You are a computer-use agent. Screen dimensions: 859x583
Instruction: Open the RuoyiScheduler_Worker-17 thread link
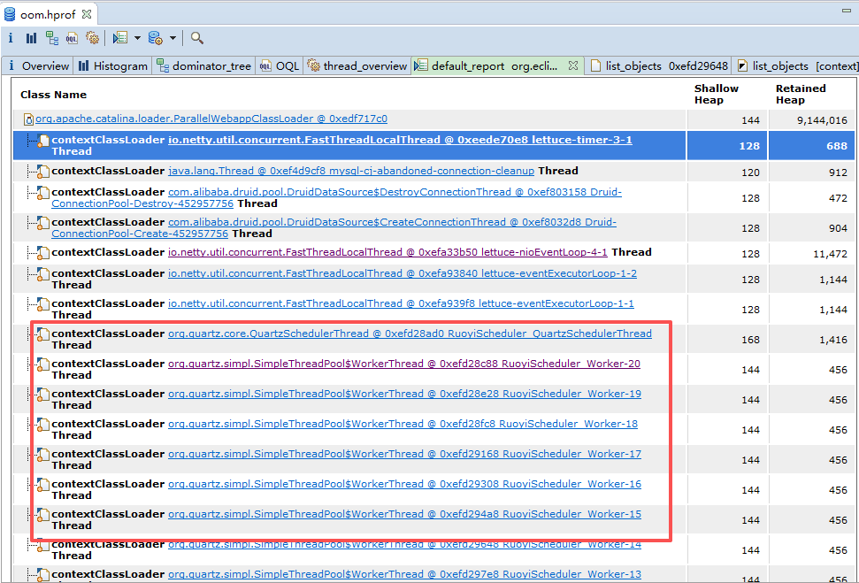click(x=405, y=454)
